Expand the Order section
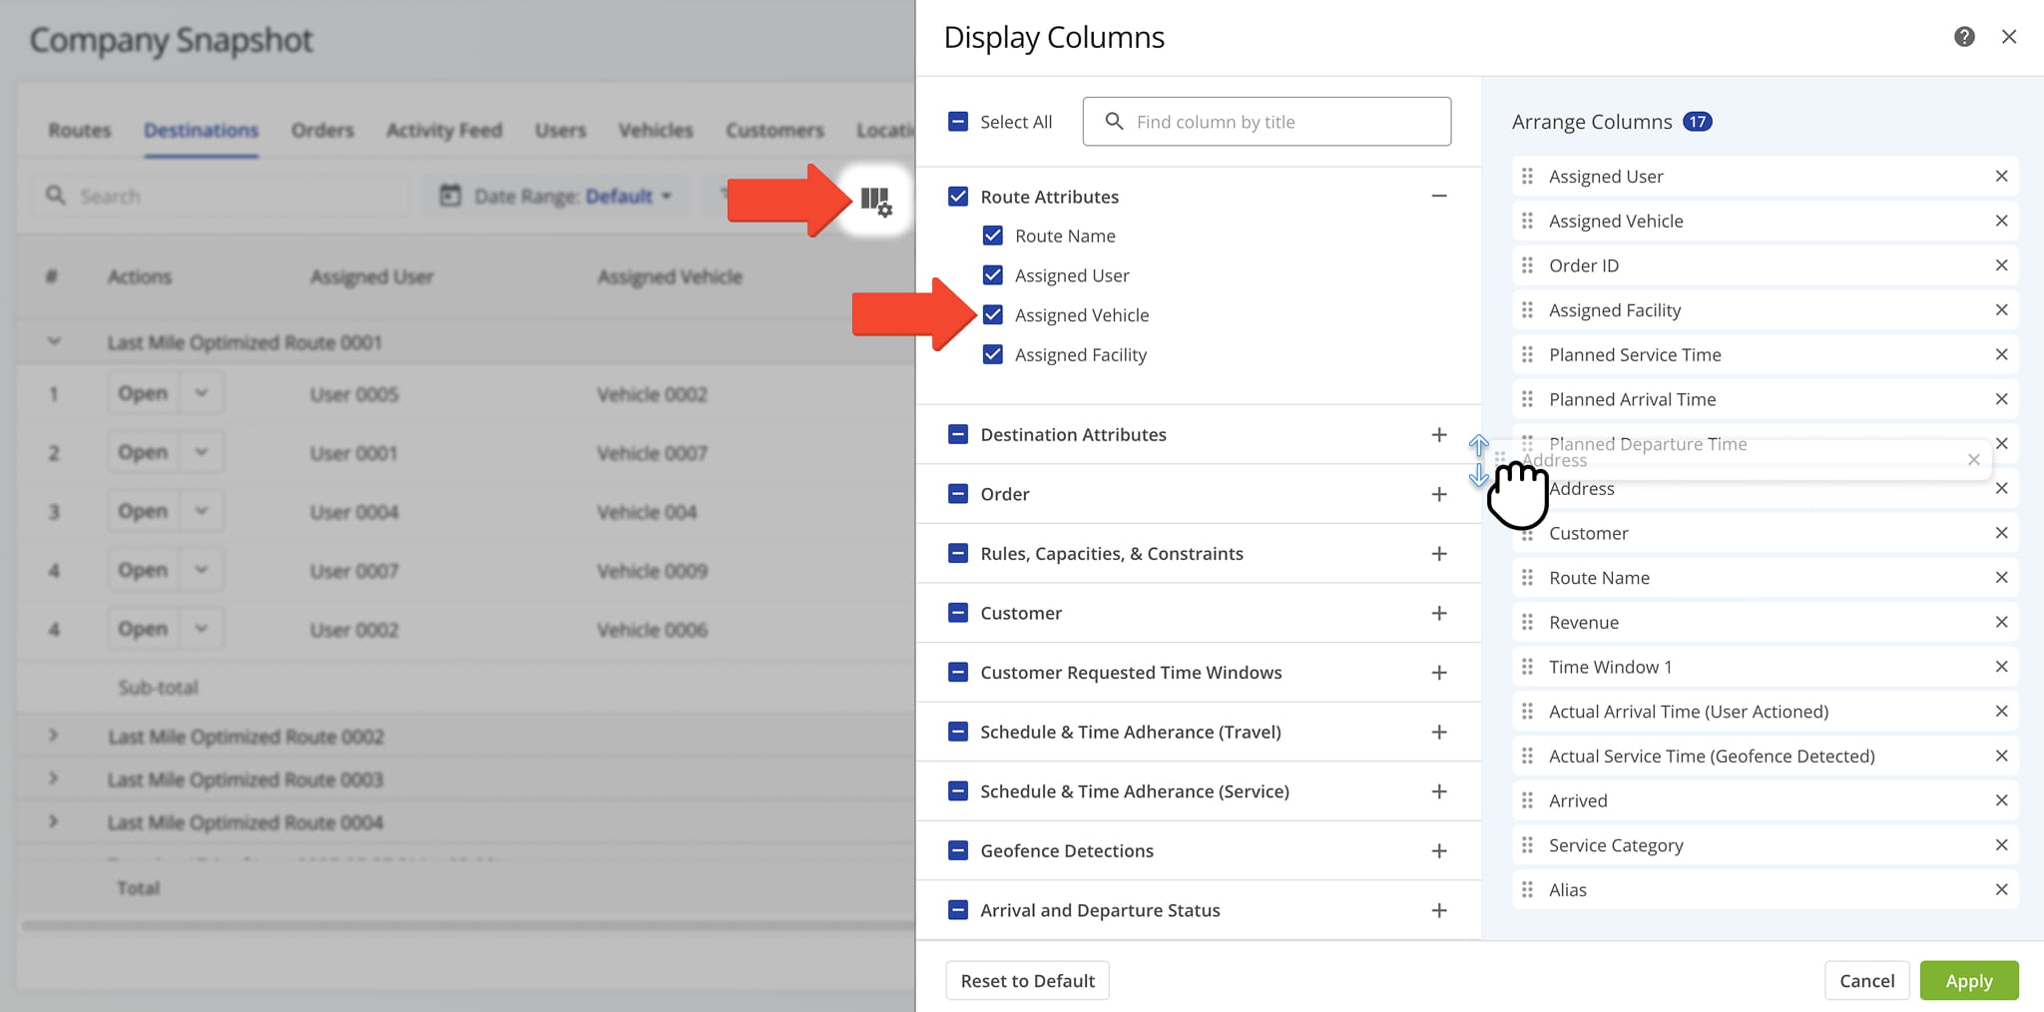 1438,494
